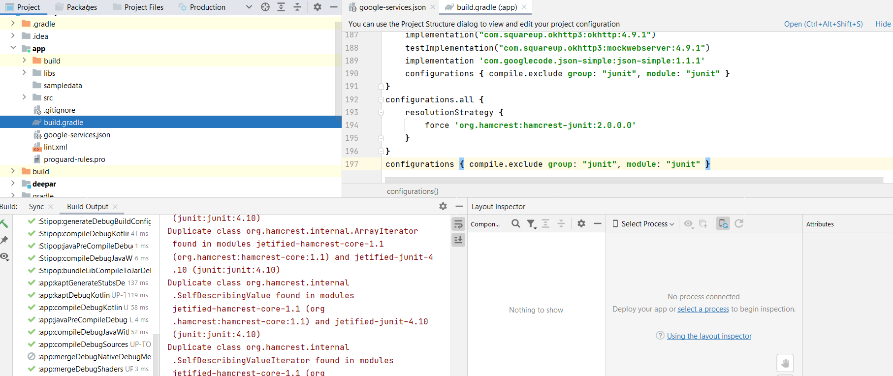
Task: Expand the .gradle folder
Action: pyautogui.click(x=13, y=23)
